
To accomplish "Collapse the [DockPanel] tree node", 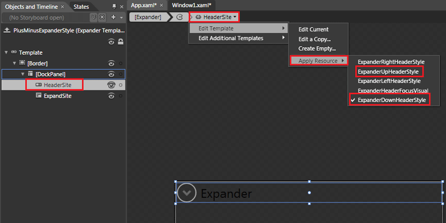I will [x=23, y=74].
